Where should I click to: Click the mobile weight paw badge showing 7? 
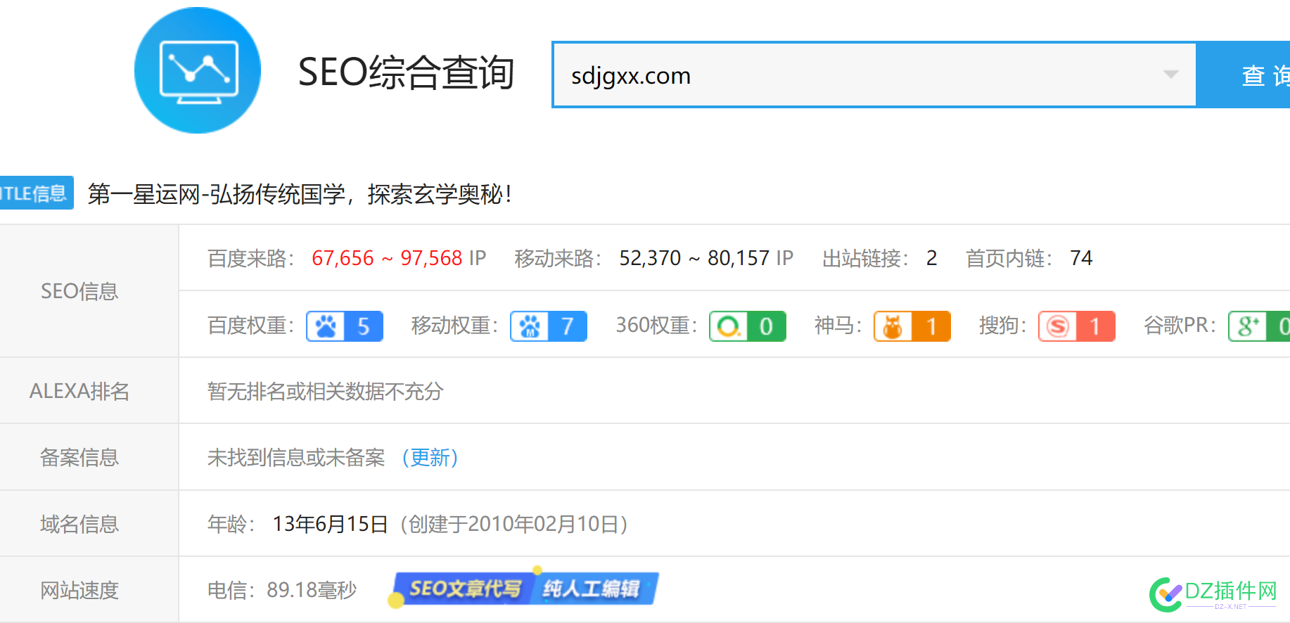pos(549,326)
